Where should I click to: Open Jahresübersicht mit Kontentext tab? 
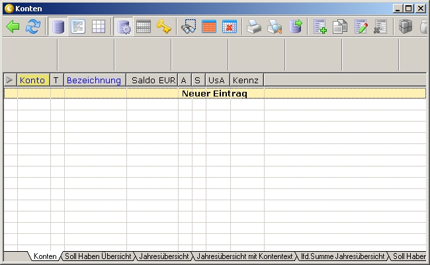(245, 256)
